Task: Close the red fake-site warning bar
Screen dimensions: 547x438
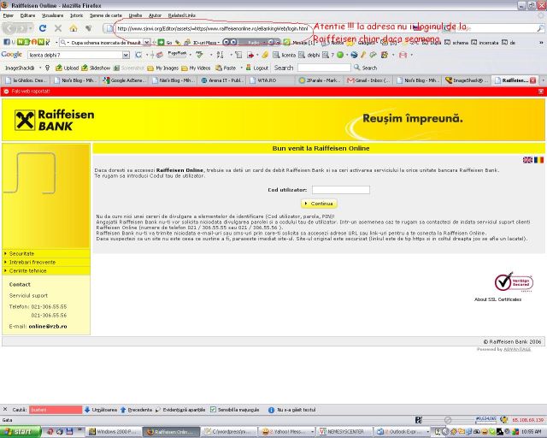Action: (x=541, y=92)
